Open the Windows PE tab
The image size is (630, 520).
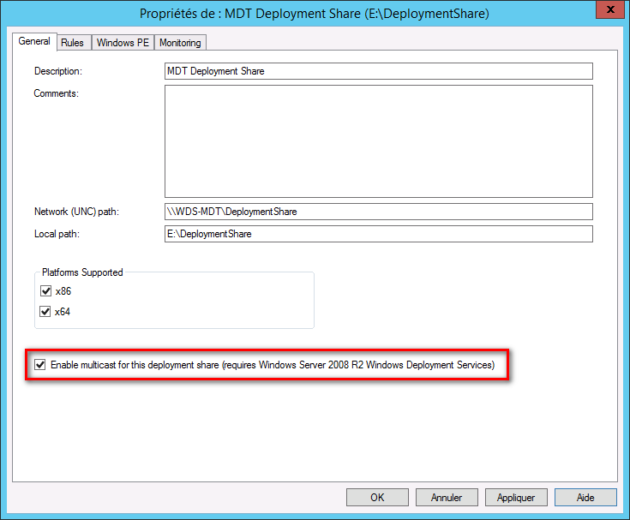(x=123, y=43)
